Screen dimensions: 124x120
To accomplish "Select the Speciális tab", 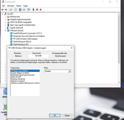I will pos(38,56).
